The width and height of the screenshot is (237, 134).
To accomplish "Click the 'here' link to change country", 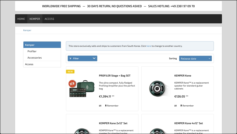I will tap(149, 46).
